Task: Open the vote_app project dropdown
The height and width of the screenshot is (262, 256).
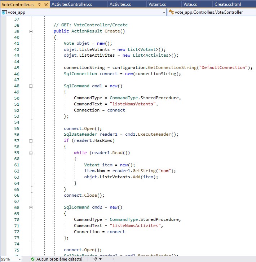Action: coord(164,12)
